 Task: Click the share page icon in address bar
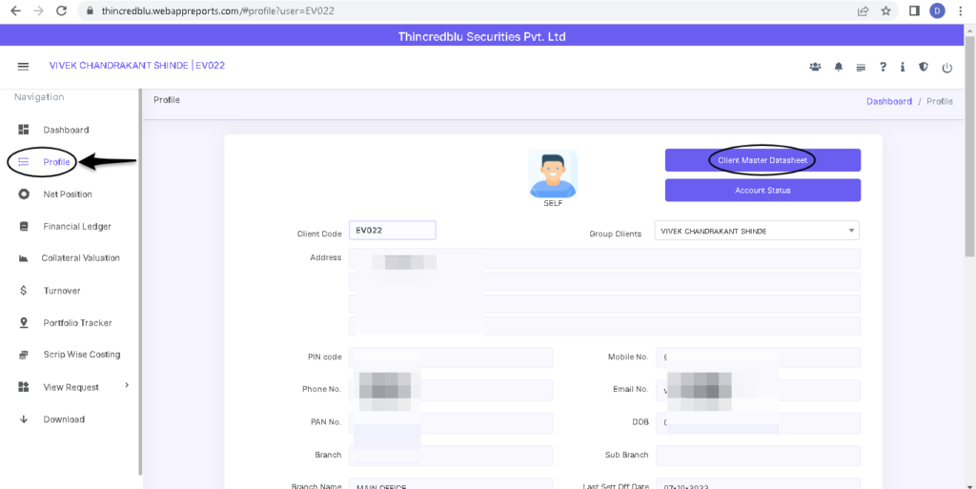(x=864, y=10)
